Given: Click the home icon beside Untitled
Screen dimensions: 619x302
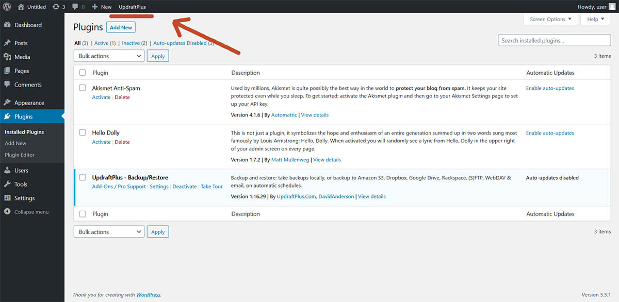Looking at the screenshot, I should pos(20,7).
